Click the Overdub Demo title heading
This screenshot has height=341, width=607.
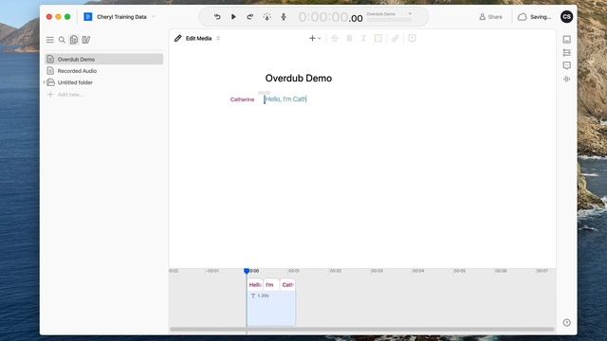(x=299, y=78)
